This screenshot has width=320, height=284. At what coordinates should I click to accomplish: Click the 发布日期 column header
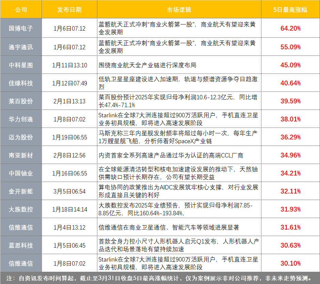coord(69,10)
